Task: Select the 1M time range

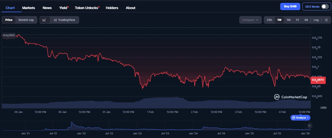Action: [x=288, y=20]
